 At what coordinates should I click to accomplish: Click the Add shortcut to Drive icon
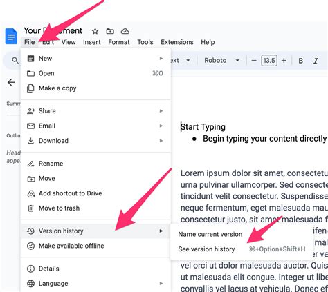31,193
